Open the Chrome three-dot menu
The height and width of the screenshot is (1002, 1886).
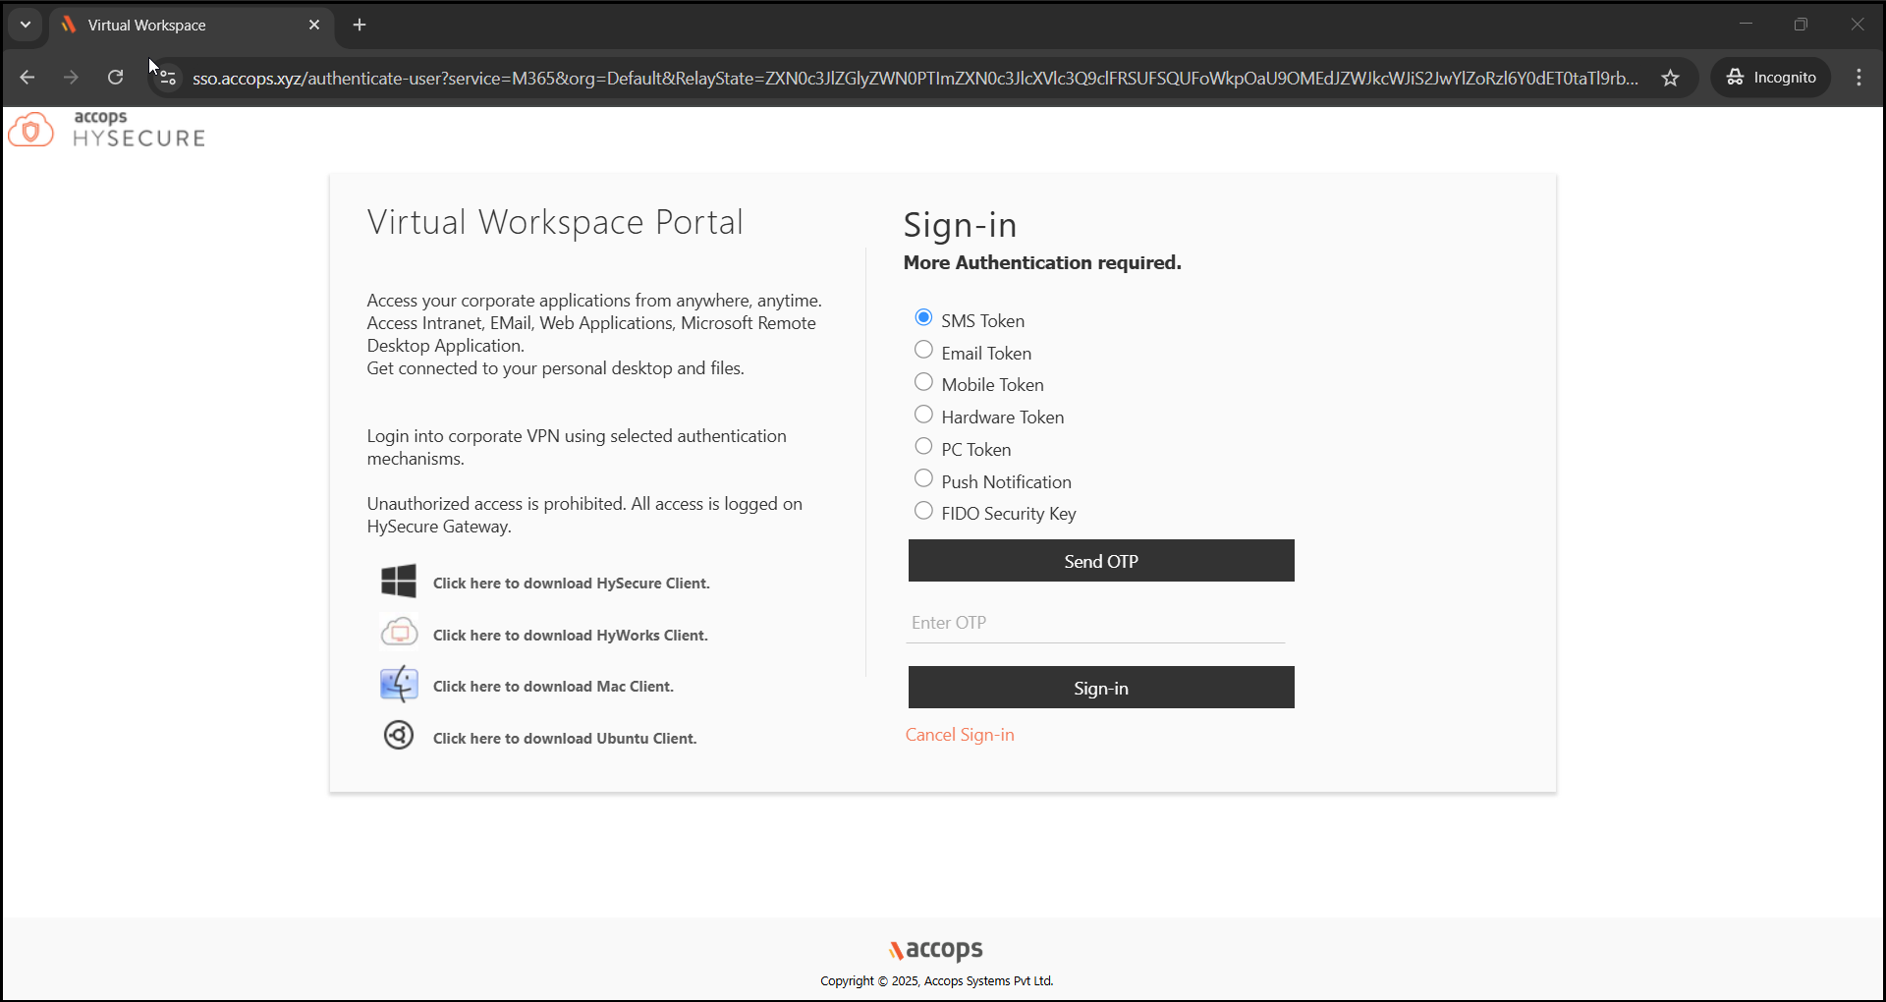pos(1858,78)
